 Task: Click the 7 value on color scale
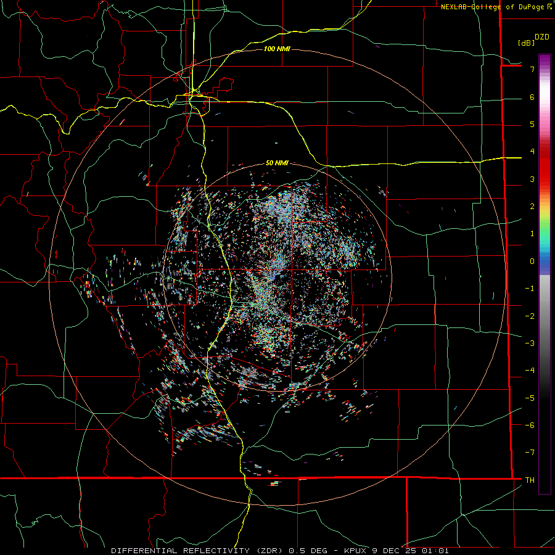532,69
